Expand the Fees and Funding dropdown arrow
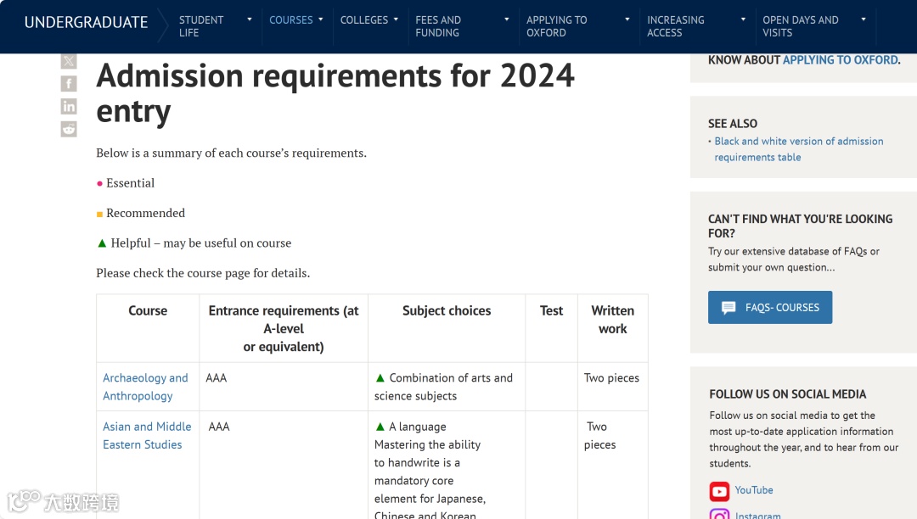The width and height of the screenshot is (917, 519). [507, 20]
